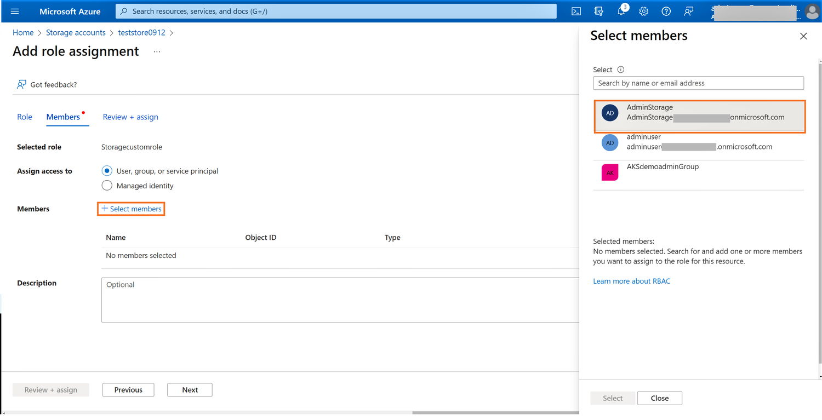The image size is (822, 420).
Task: Switch to the Review + assign tab
Action: click(130, 117)
